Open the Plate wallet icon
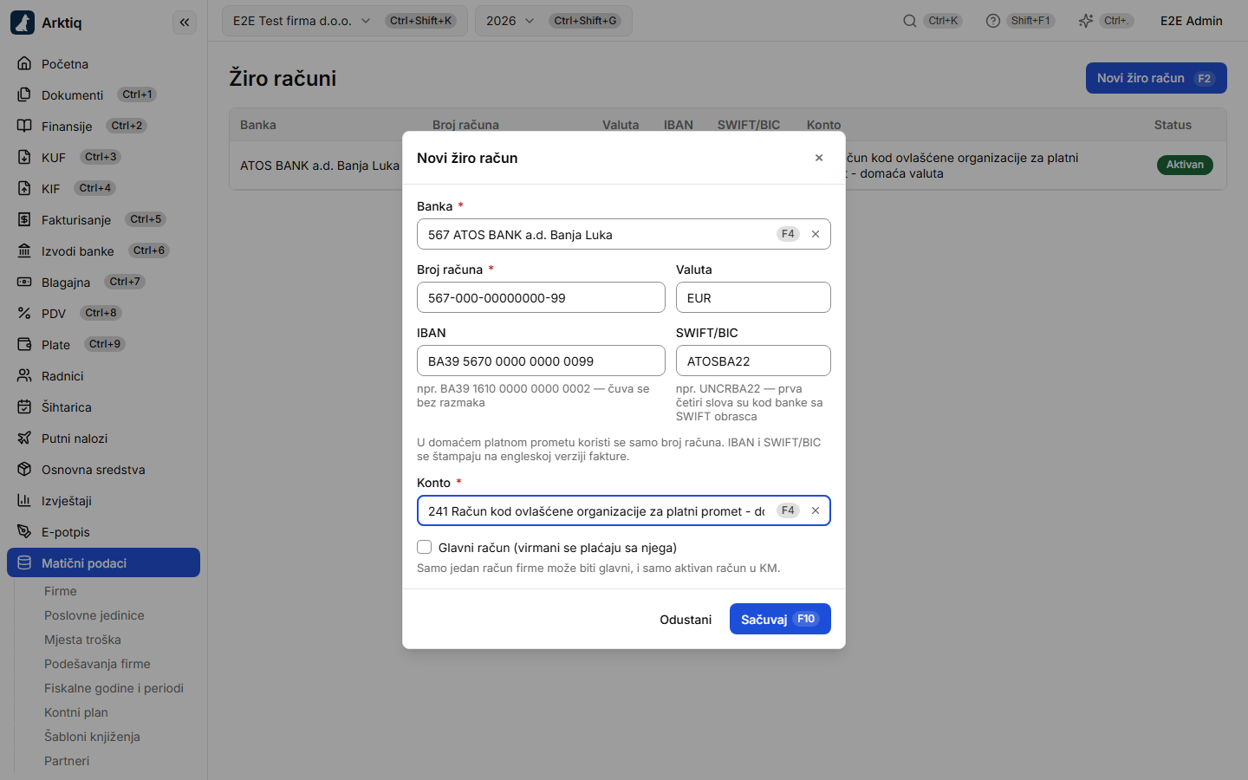This screenshot has height=780, width=1248. 24,344
